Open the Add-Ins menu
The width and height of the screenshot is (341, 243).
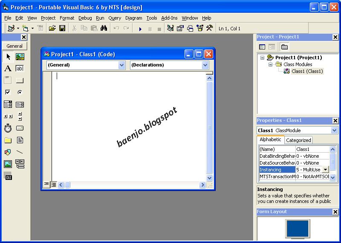click(169, 18)
